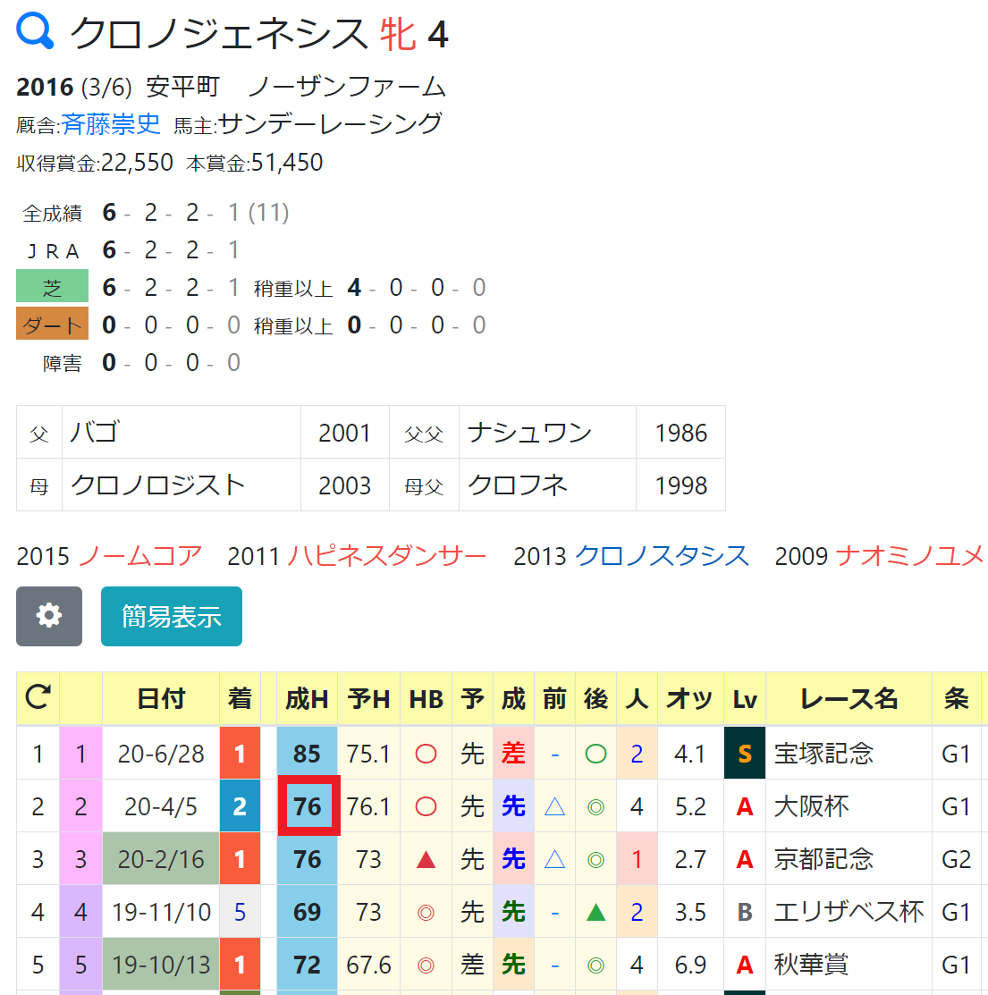Click damsire name クロフネ
This screenshot has height=995, width=988.
[x=517, y=485]
